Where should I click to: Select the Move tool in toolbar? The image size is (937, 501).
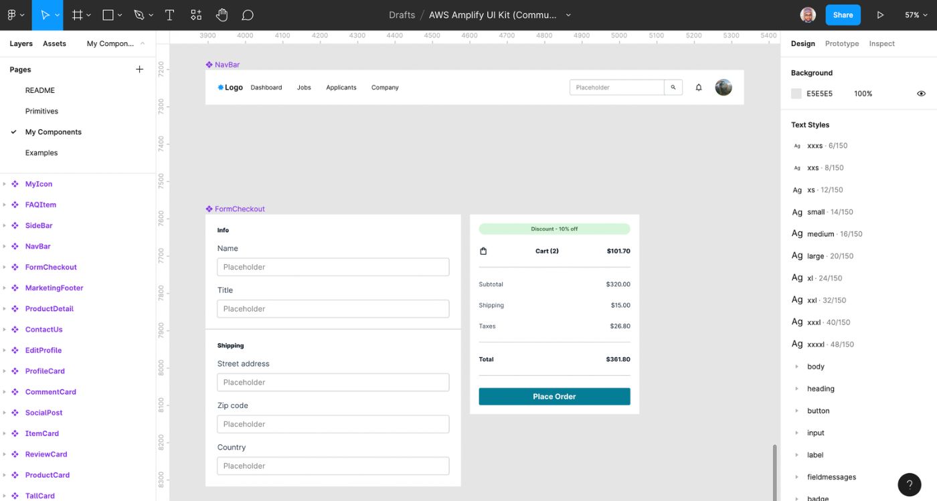click(45, 15)
